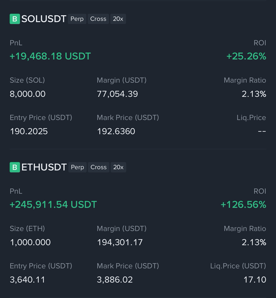Select the SOLUSDT PnL value +19,468.18 USDT
The width and height of the screenshot is (276, 298).
pos(50,56)
